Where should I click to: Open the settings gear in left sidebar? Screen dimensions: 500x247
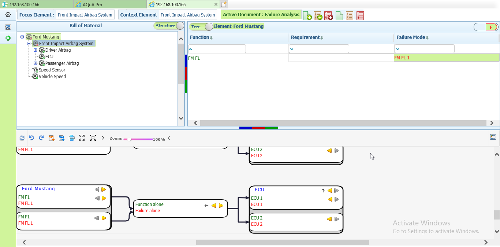tap(8, 15)
